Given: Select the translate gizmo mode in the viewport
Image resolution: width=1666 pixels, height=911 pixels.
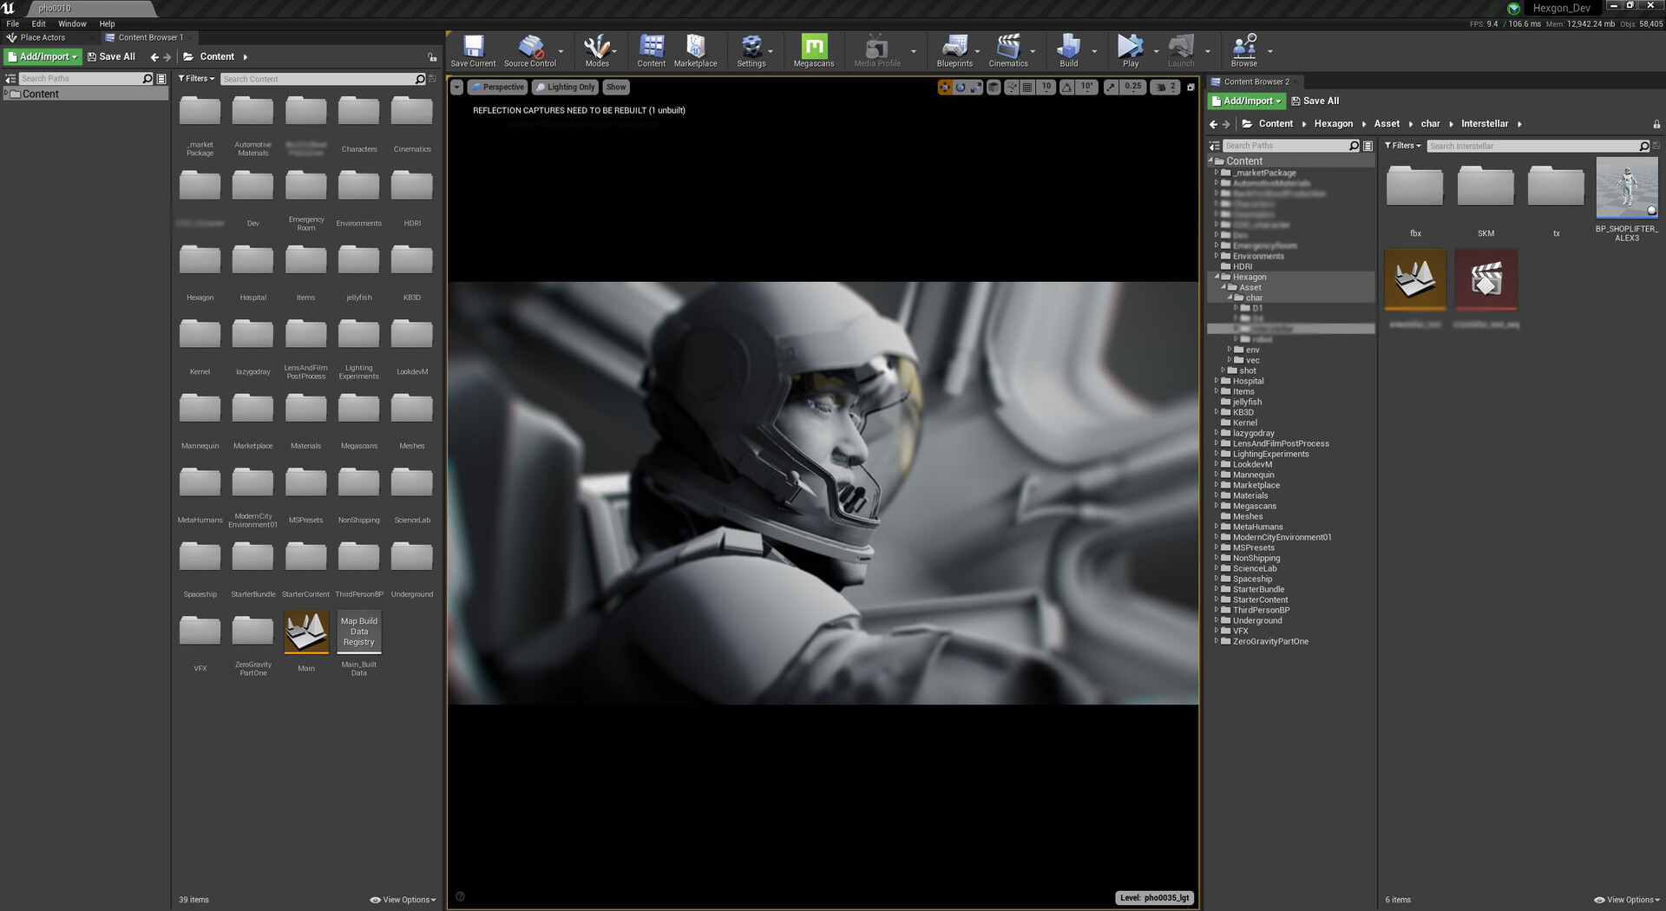Looking at the screenshot, I should coord(945,87).
